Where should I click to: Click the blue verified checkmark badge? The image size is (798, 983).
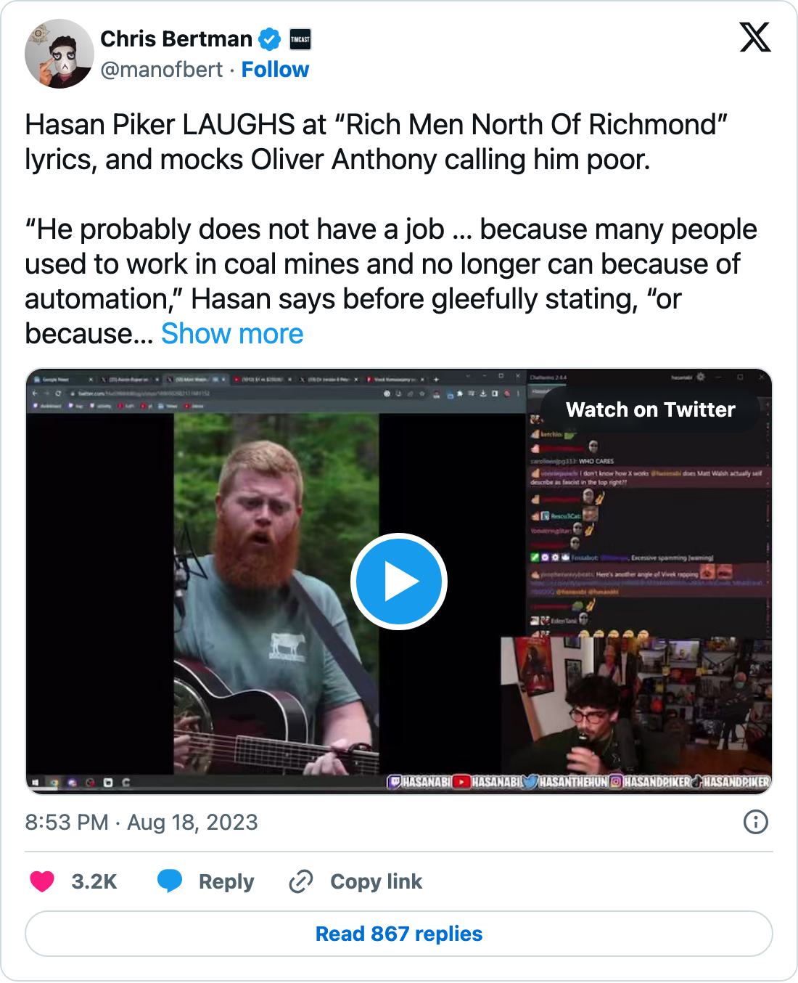tap(270, 39)
